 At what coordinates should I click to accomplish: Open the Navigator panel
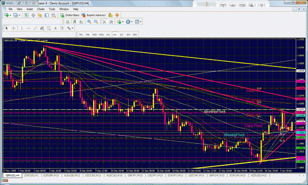point(40,15)
